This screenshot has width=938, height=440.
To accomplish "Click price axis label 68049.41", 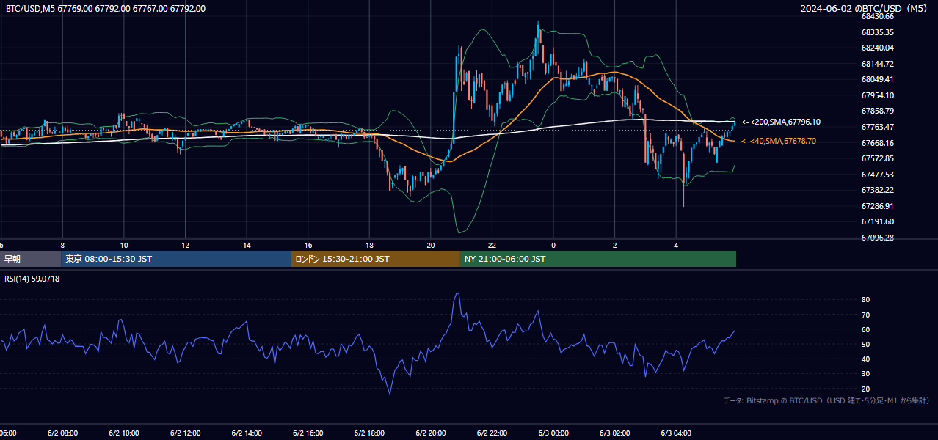I will [x=877, y=79].
